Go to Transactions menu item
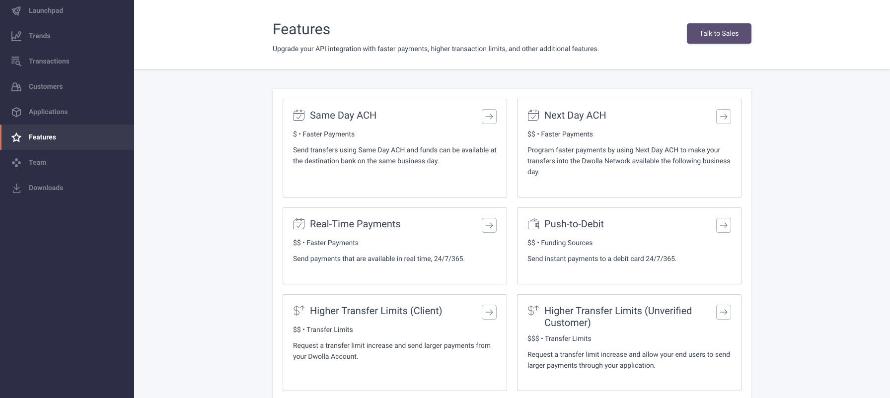The image size is (890, 398). 67,61
